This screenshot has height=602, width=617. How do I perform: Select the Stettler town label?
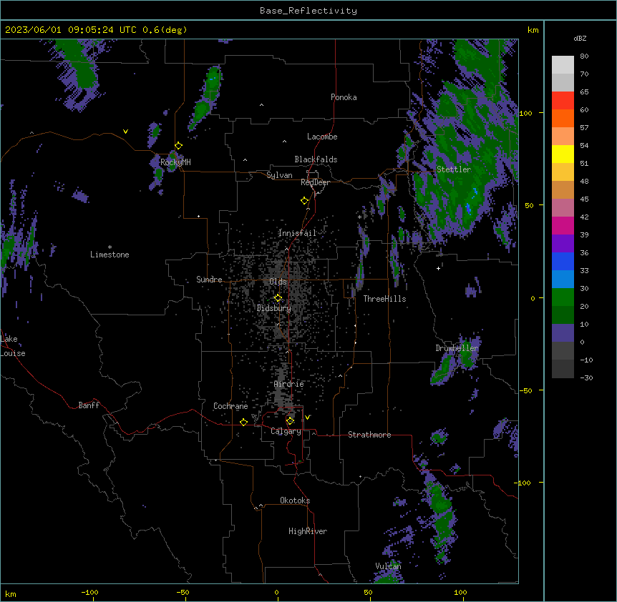454,169
